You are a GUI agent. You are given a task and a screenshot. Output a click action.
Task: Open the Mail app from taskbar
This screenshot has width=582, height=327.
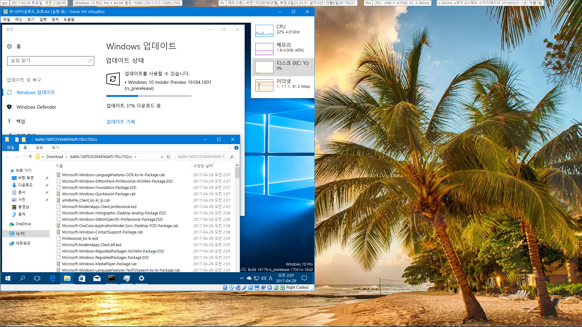pyautogui.click(x=97, y=278)
